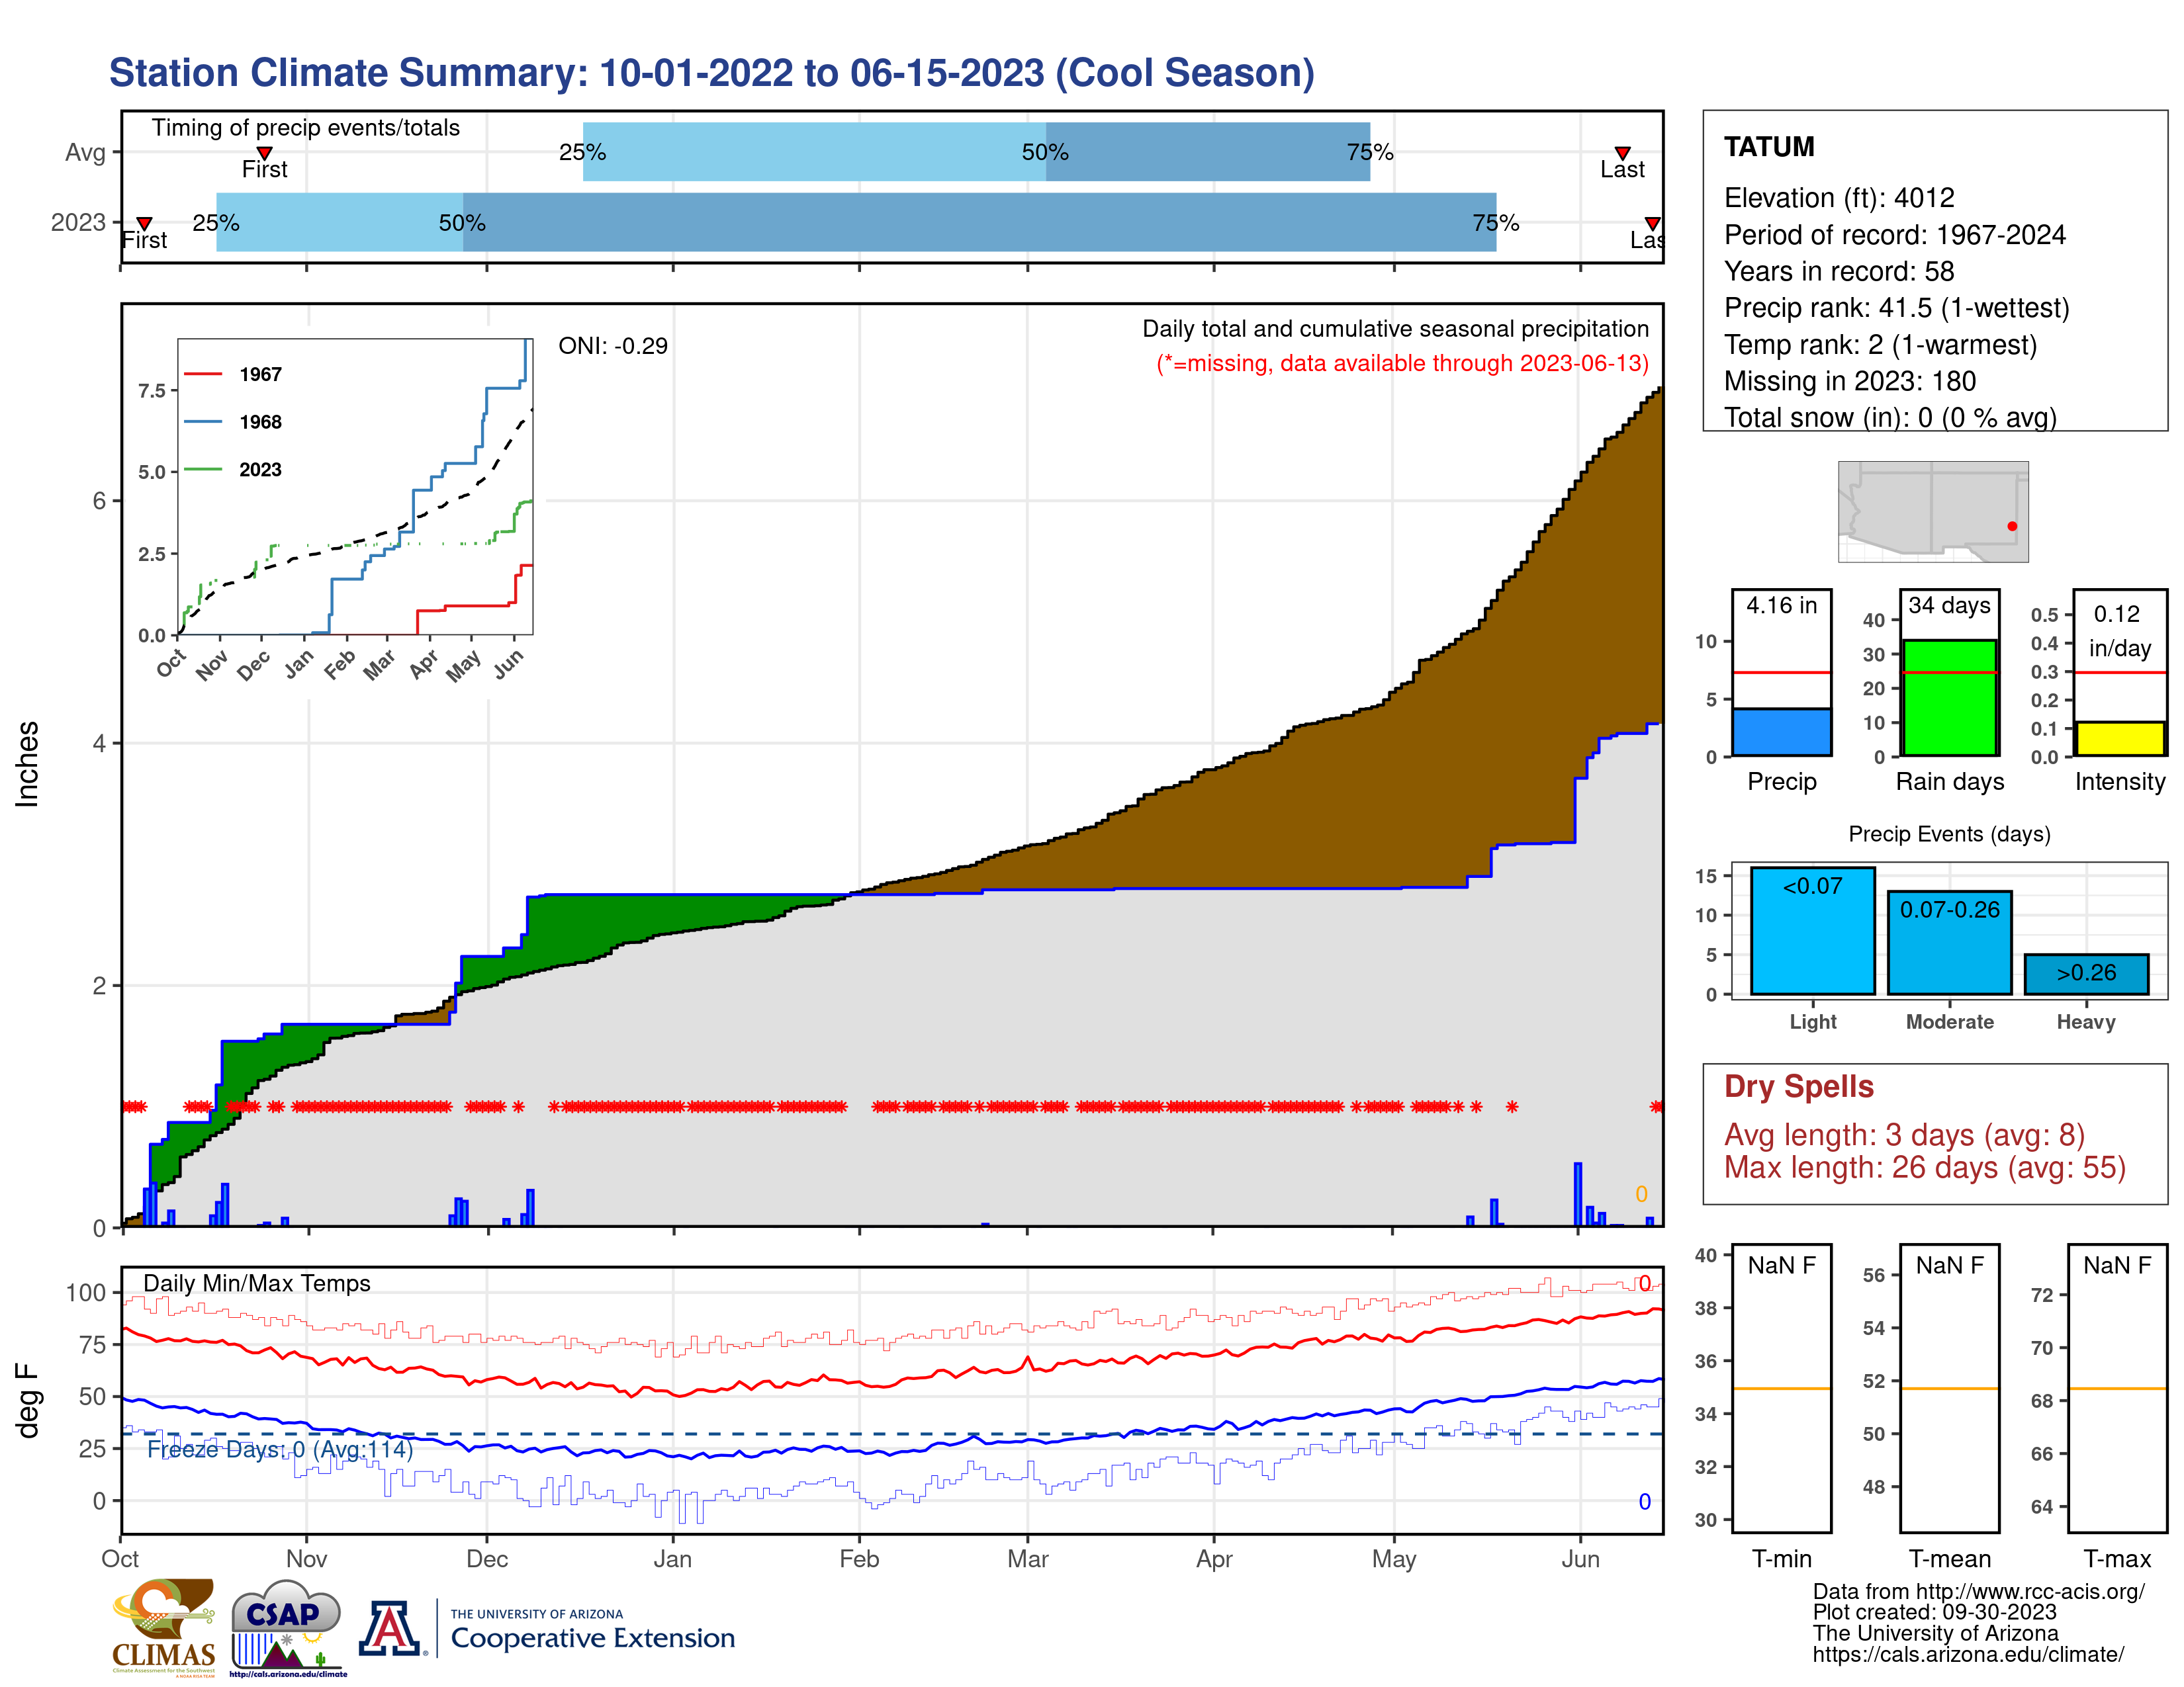
Task: Click the yellow Intensity bar
Action: click(x=2119, y=738)
